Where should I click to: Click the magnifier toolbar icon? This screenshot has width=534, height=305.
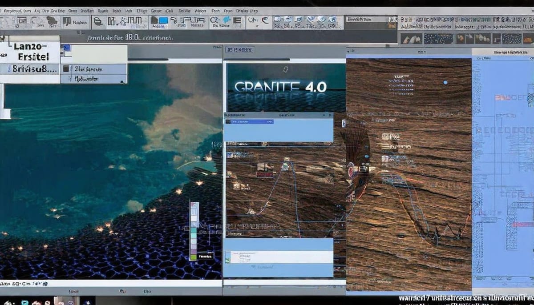tap(214, 20)
